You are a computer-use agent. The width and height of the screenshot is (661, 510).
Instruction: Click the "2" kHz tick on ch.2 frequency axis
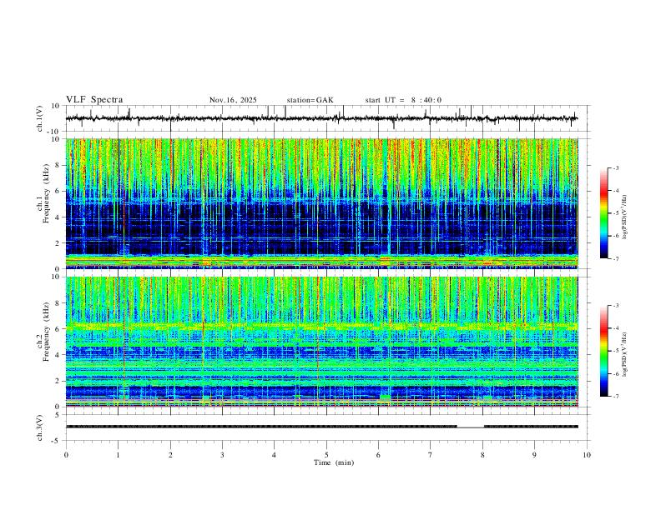coord(58,381)
